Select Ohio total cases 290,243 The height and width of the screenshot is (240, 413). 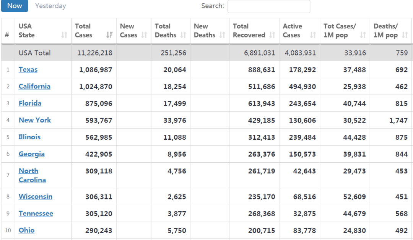[99, 230]
